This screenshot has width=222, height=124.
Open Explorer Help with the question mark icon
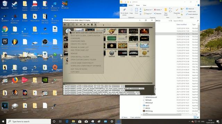pos(198,6)
